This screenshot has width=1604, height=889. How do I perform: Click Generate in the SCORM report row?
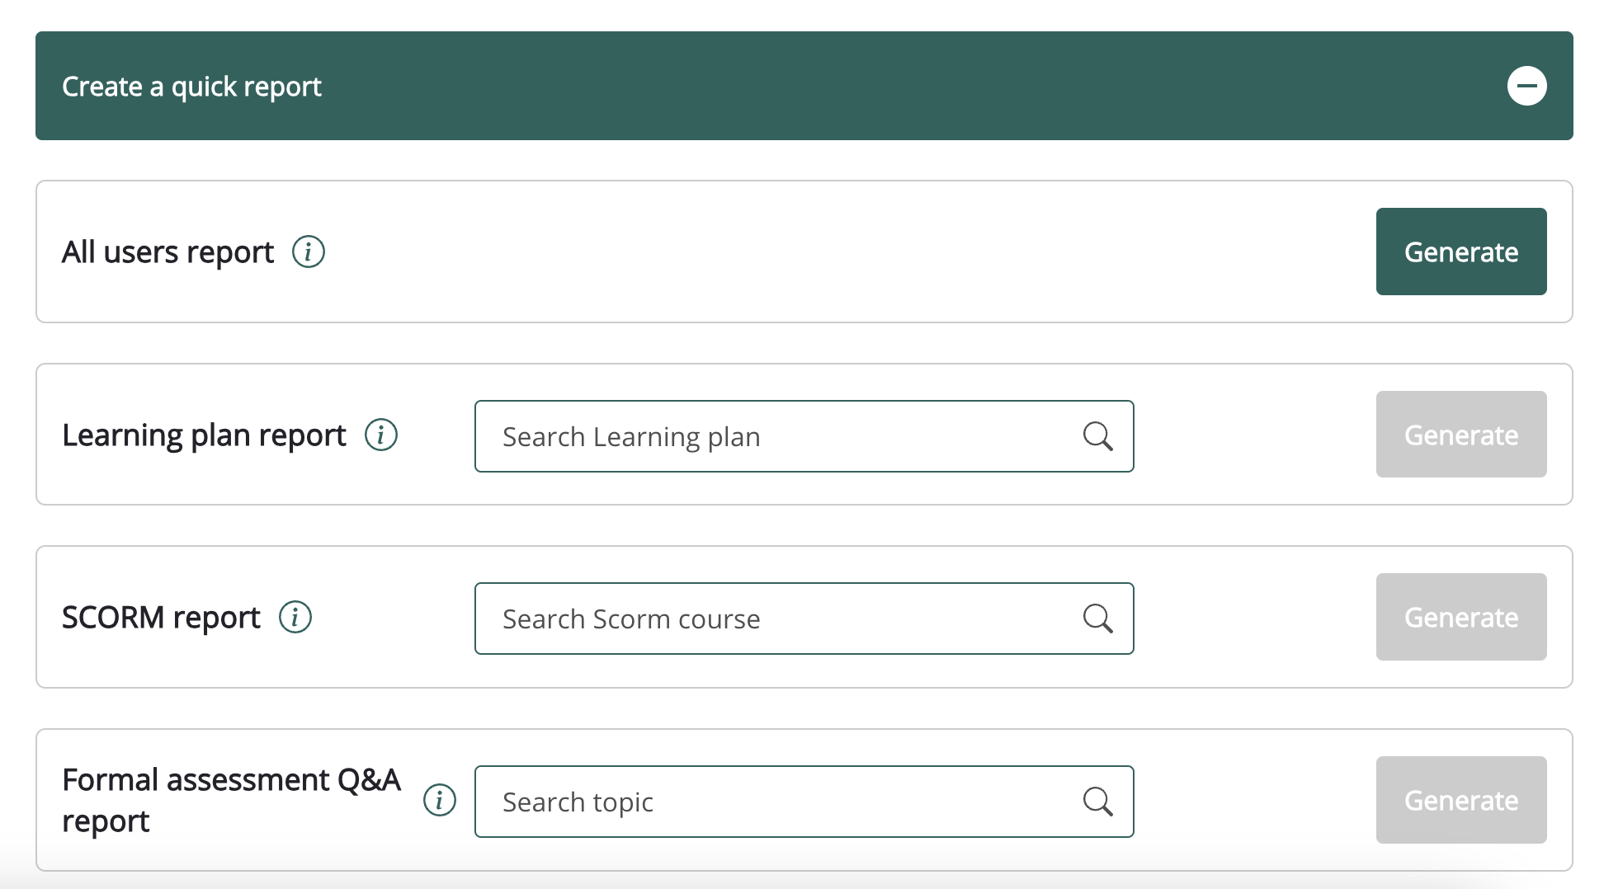[x=1460, y=617]
